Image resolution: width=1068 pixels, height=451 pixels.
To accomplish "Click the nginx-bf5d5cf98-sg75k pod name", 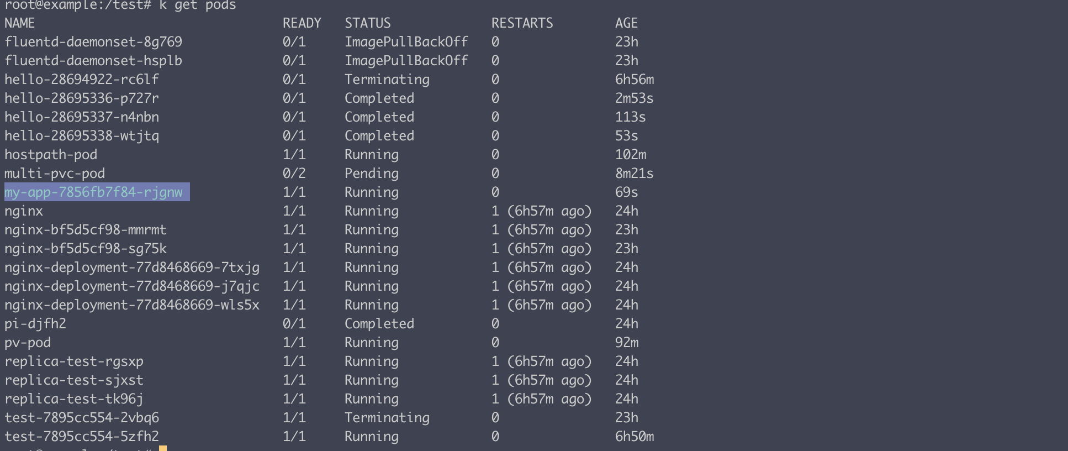I will 86,249.
